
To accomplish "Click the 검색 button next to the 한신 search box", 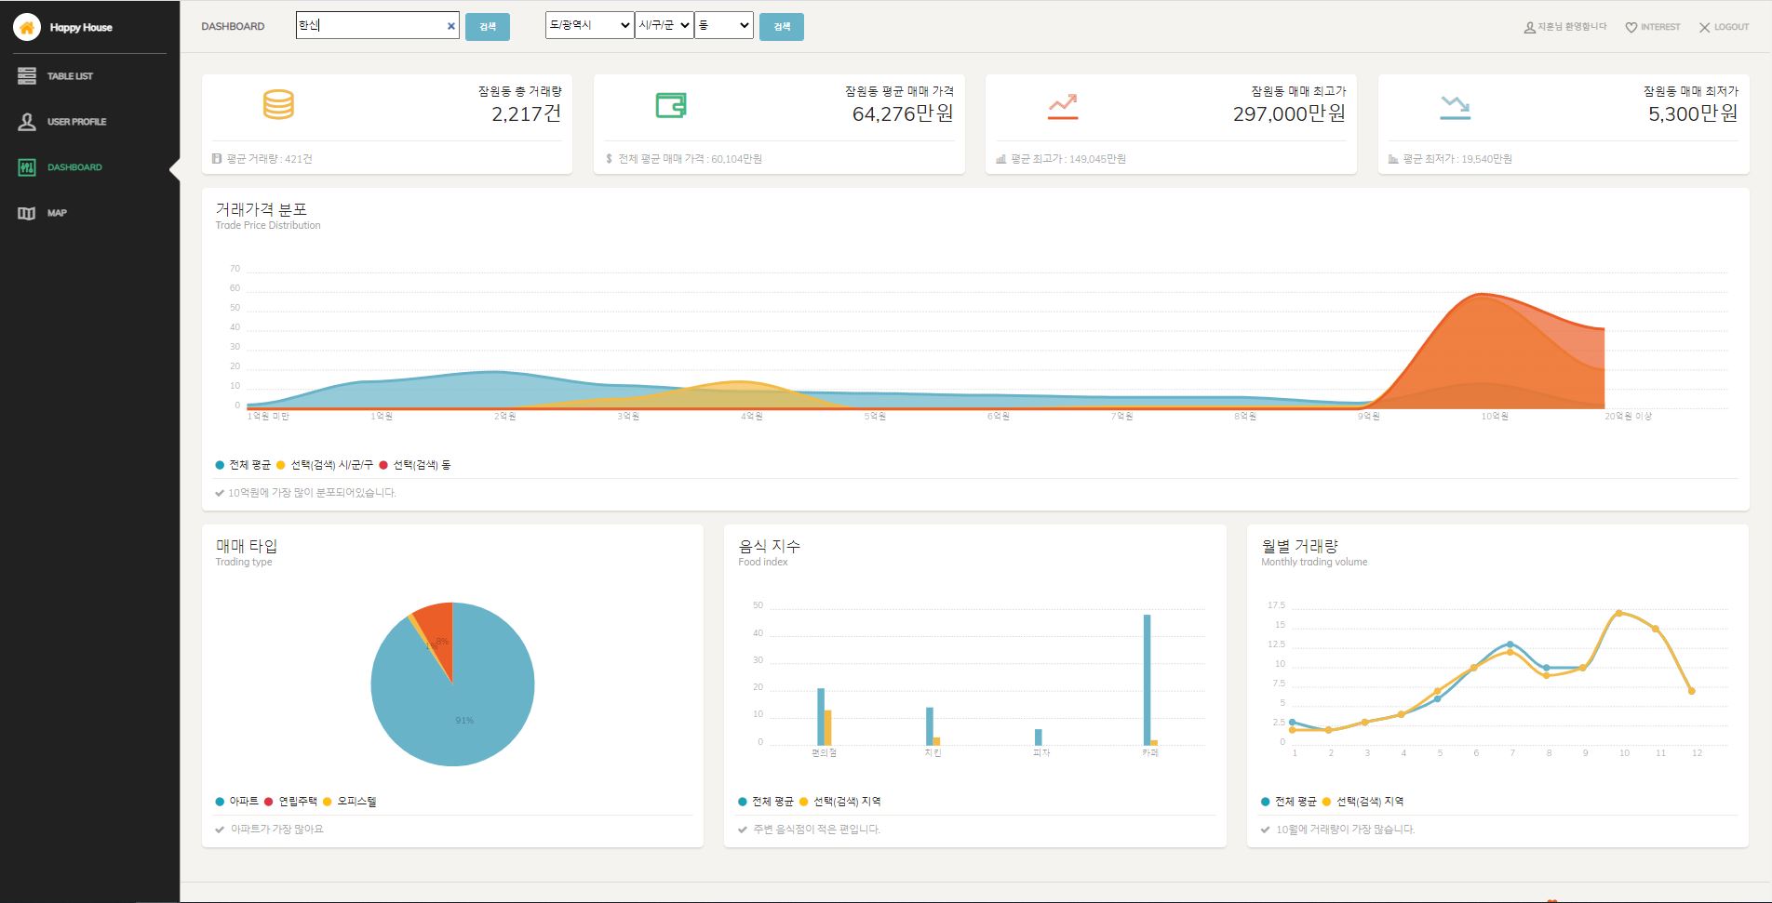I will tap(487, 27).
